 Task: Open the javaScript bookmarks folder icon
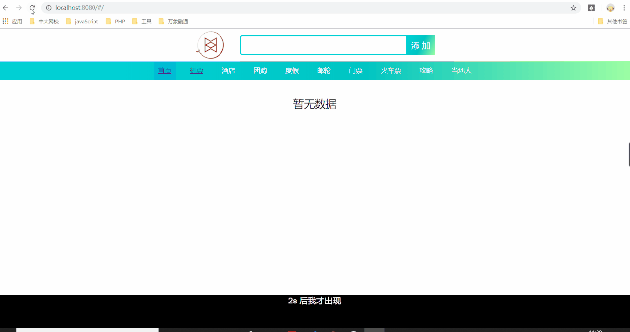tap(68, 21)
